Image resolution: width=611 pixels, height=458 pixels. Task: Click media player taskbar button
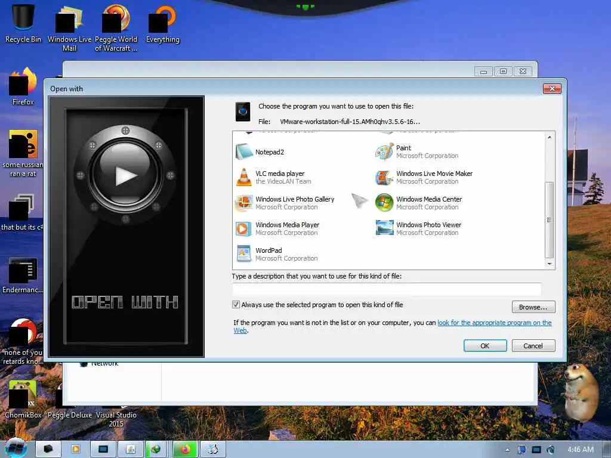point(76,450)
